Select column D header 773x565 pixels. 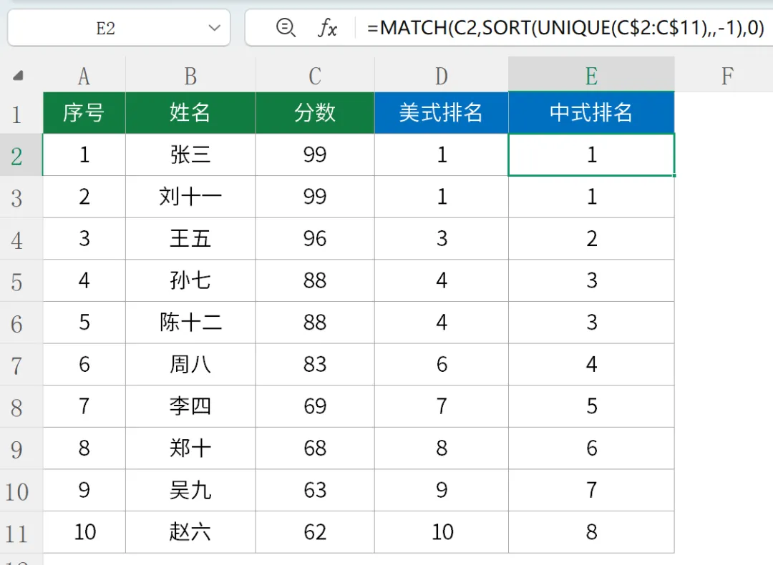tap(441, 76)
